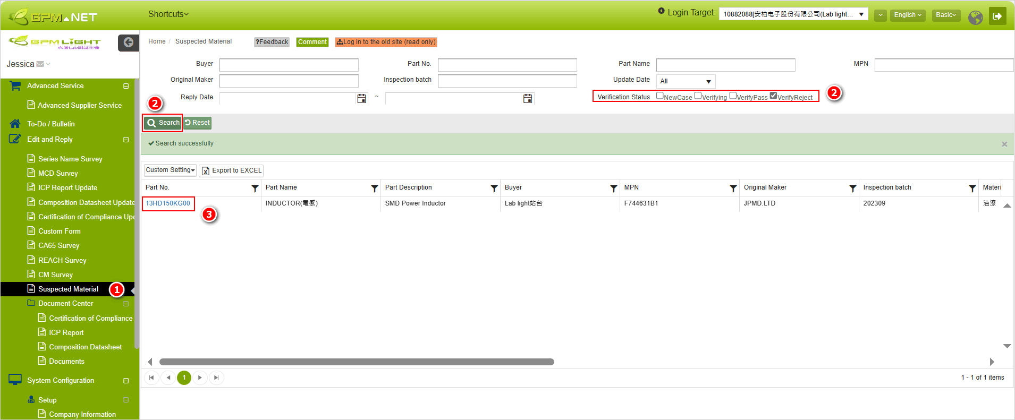Click the Advanced Service cart icon

(15, 85)
